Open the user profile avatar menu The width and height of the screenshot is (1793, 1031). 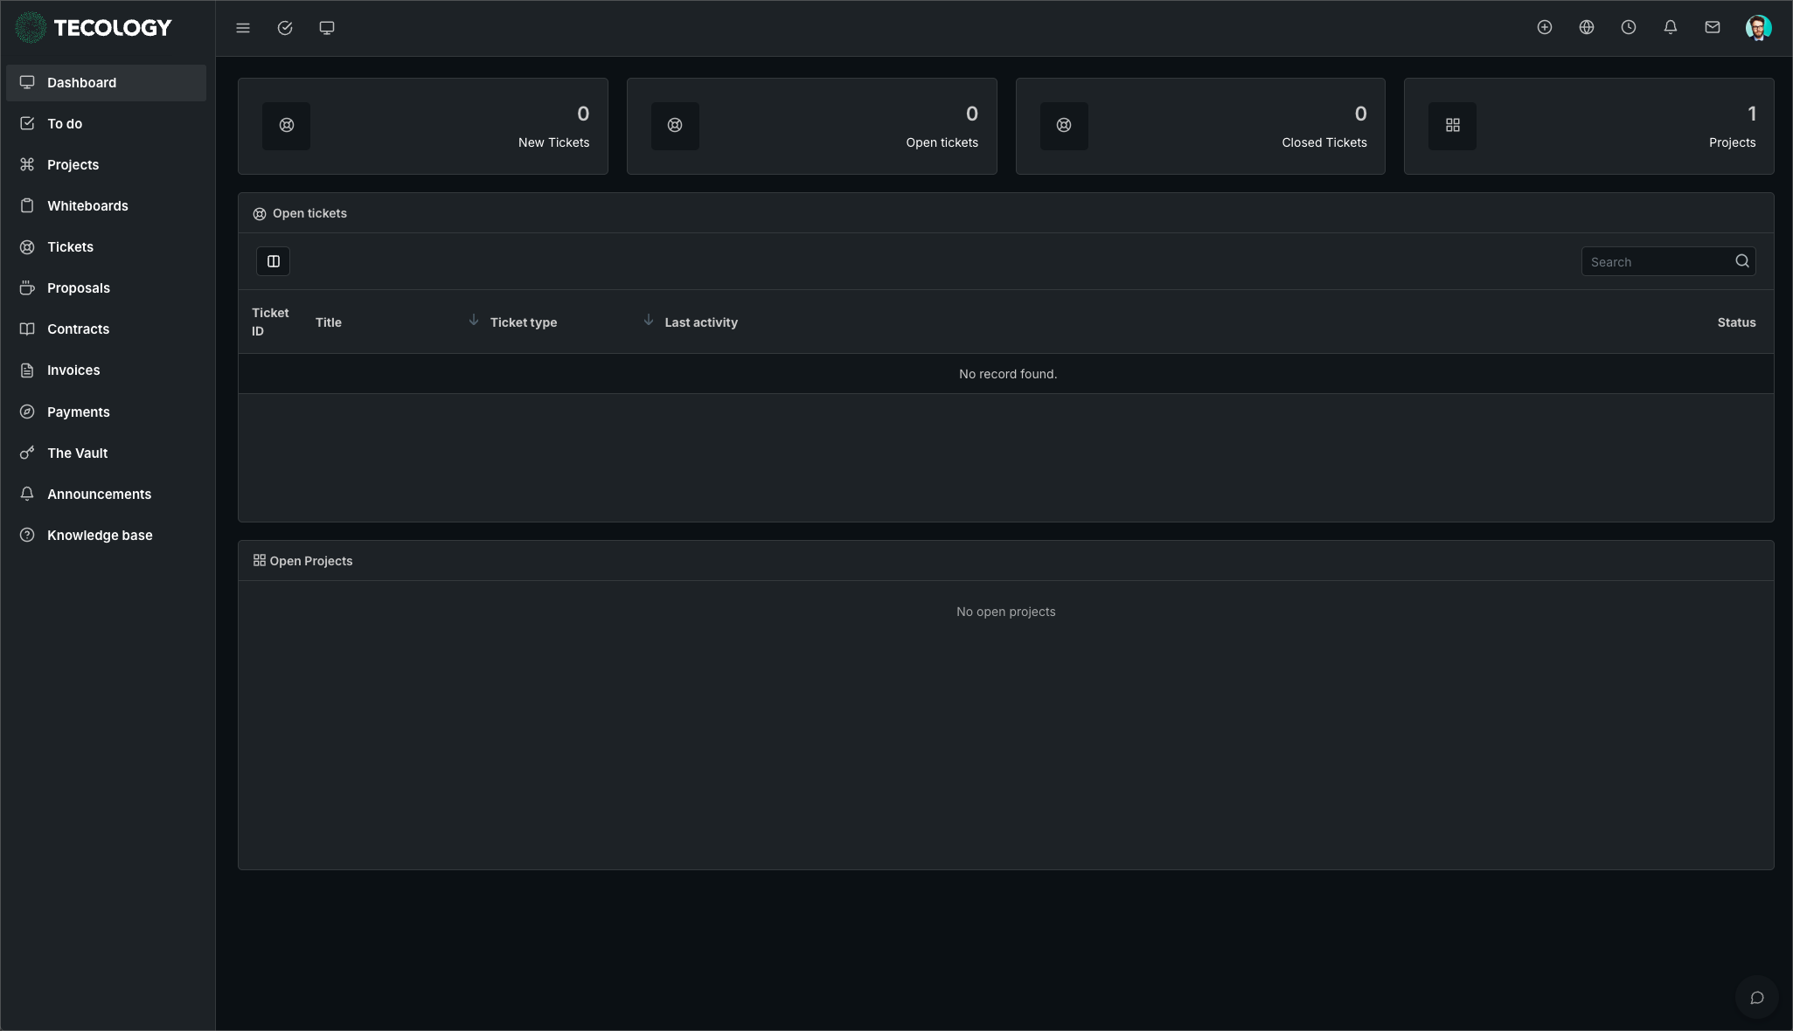(1758, 27)
